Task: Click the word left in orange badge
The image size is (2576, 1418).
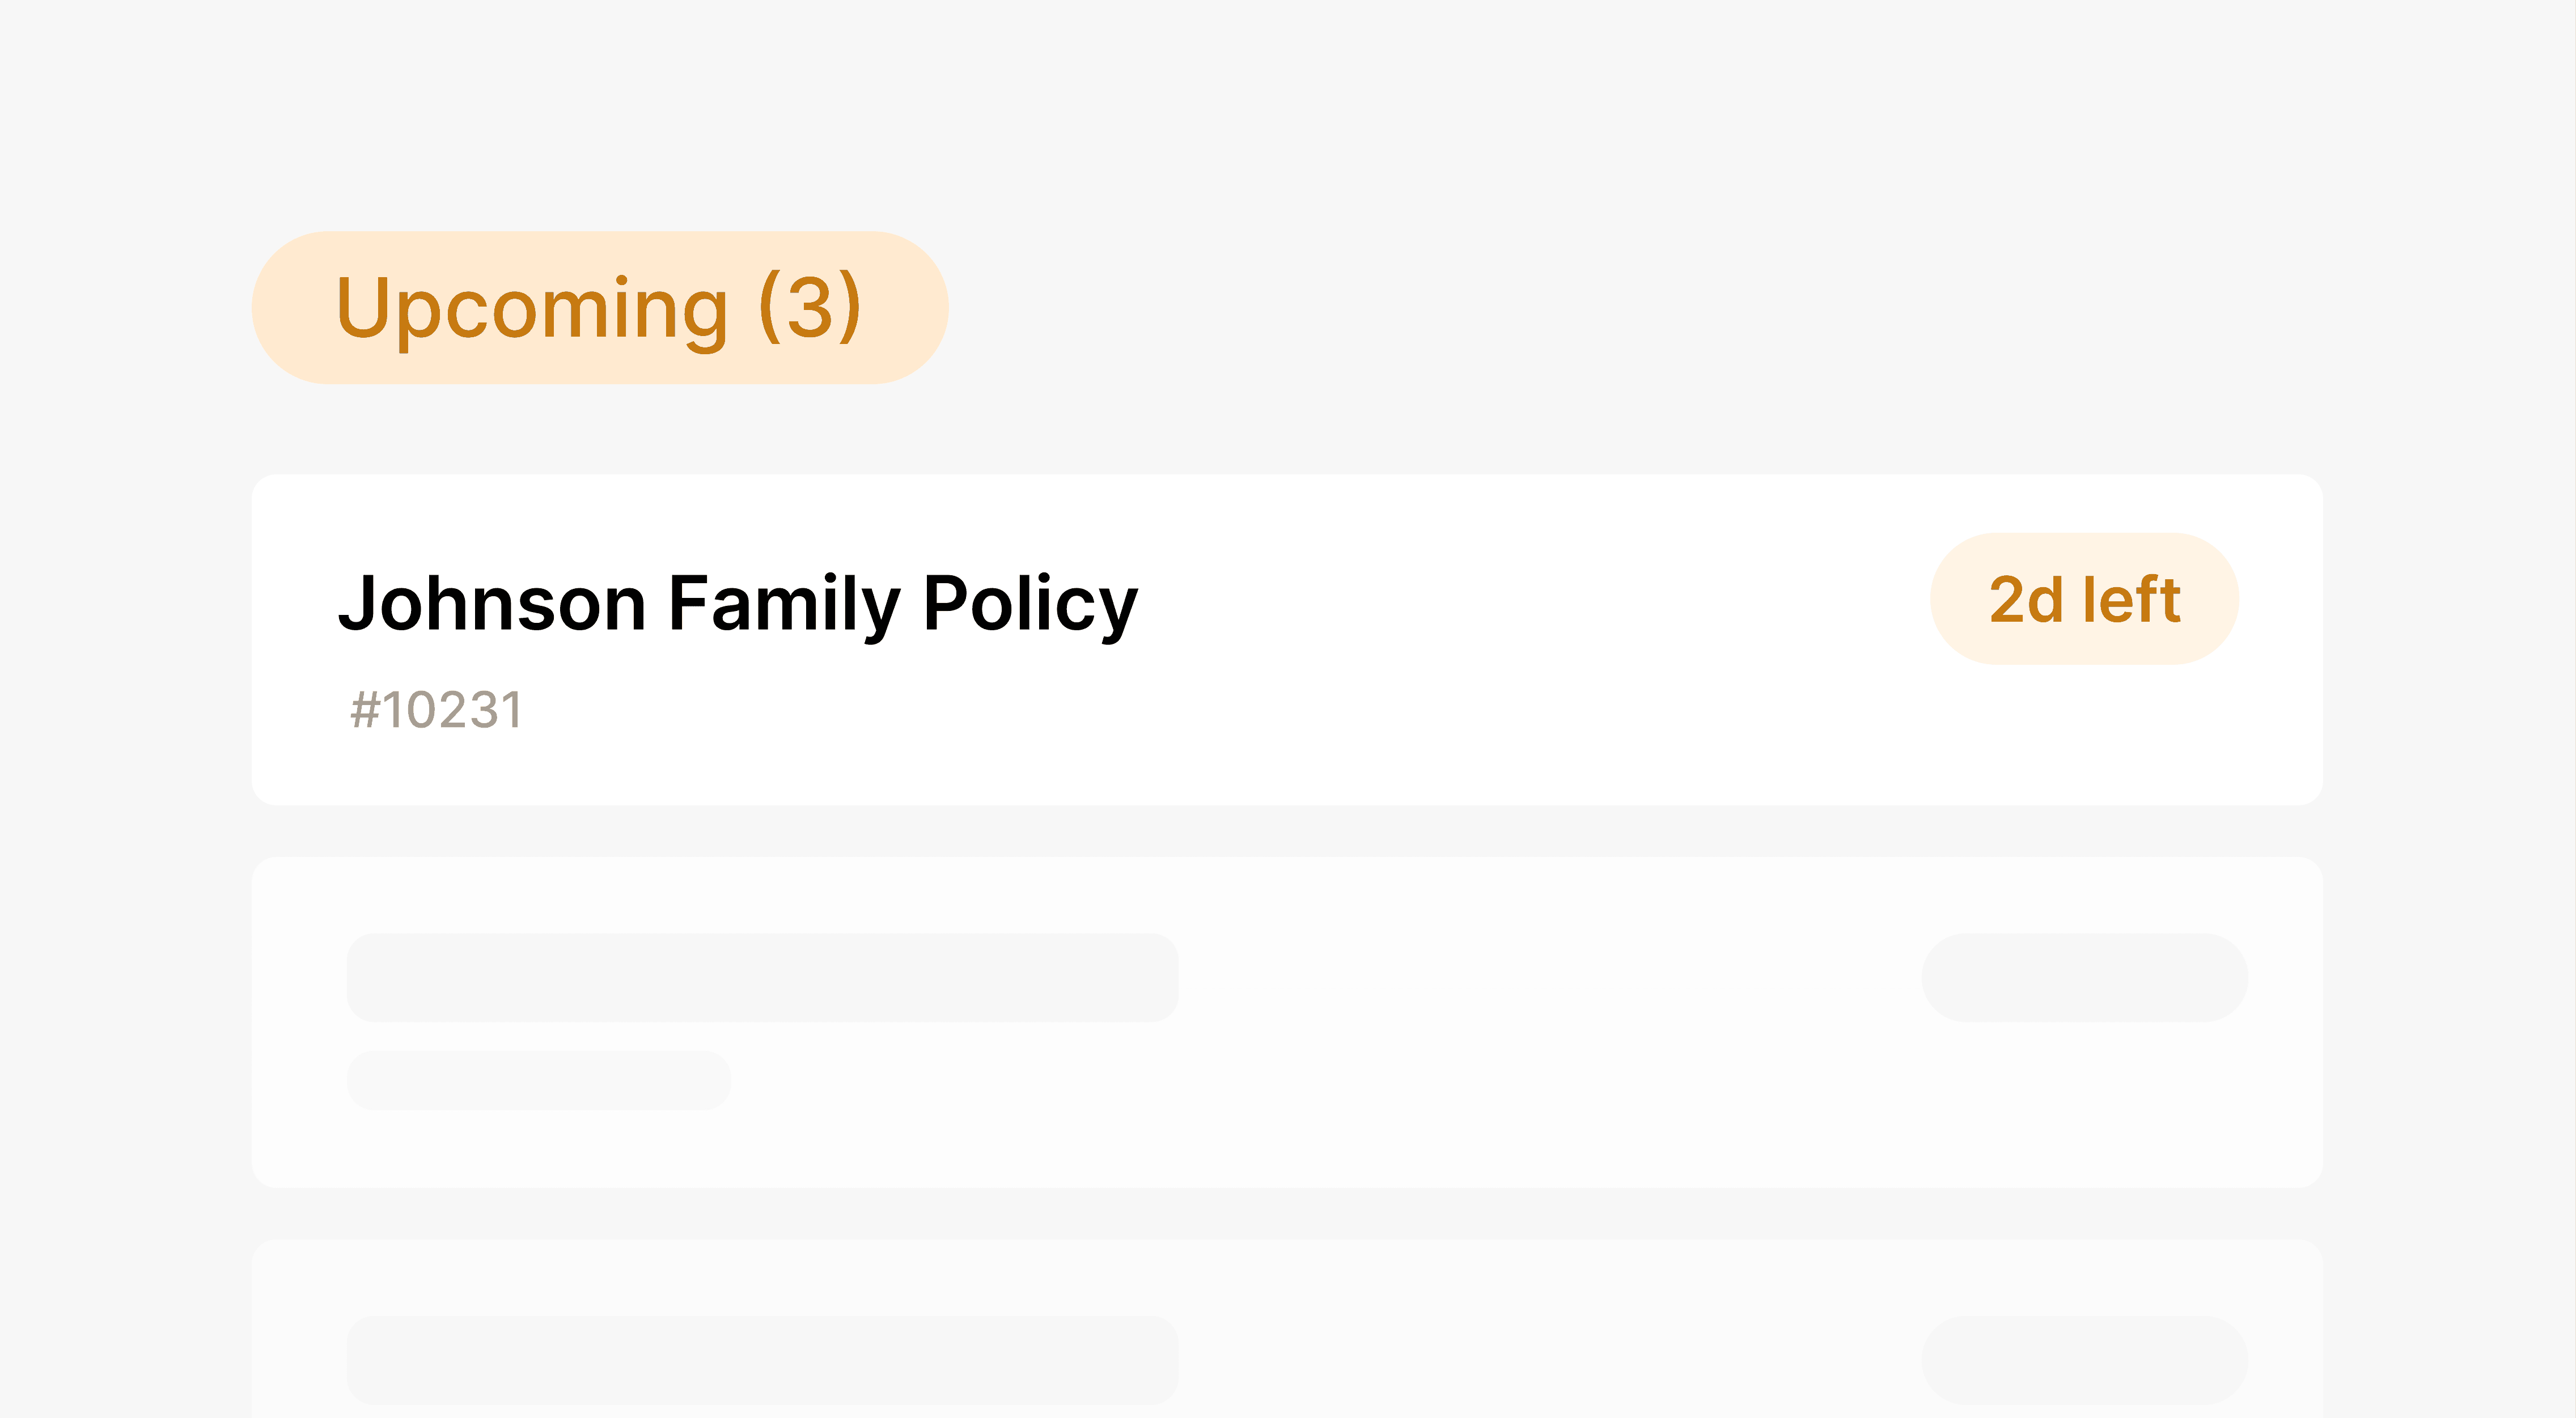Action: point(2131,599)
